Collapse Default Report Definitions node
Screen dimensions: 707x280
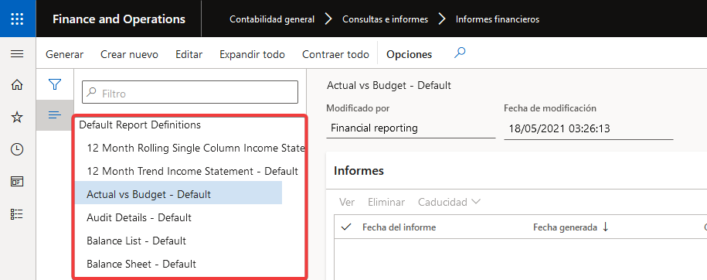pos(140,125)
